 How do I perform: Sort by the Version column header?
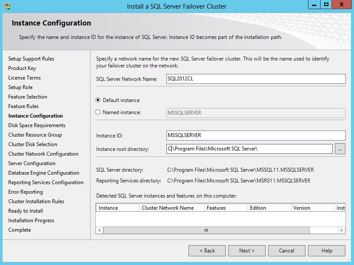[x=313, y=208]
